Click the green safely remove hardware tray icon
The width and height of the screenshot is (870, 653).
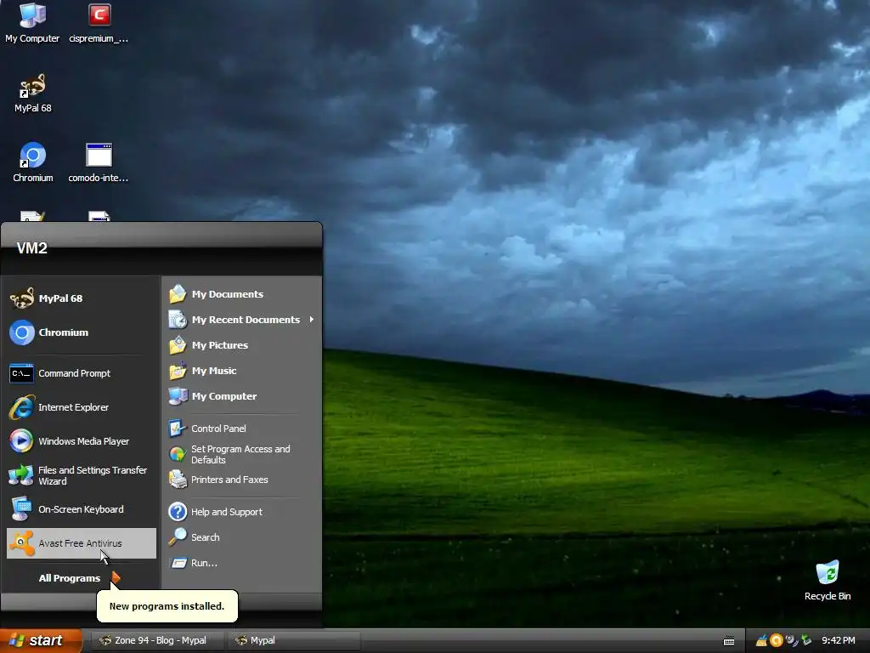tap(806, 641)
